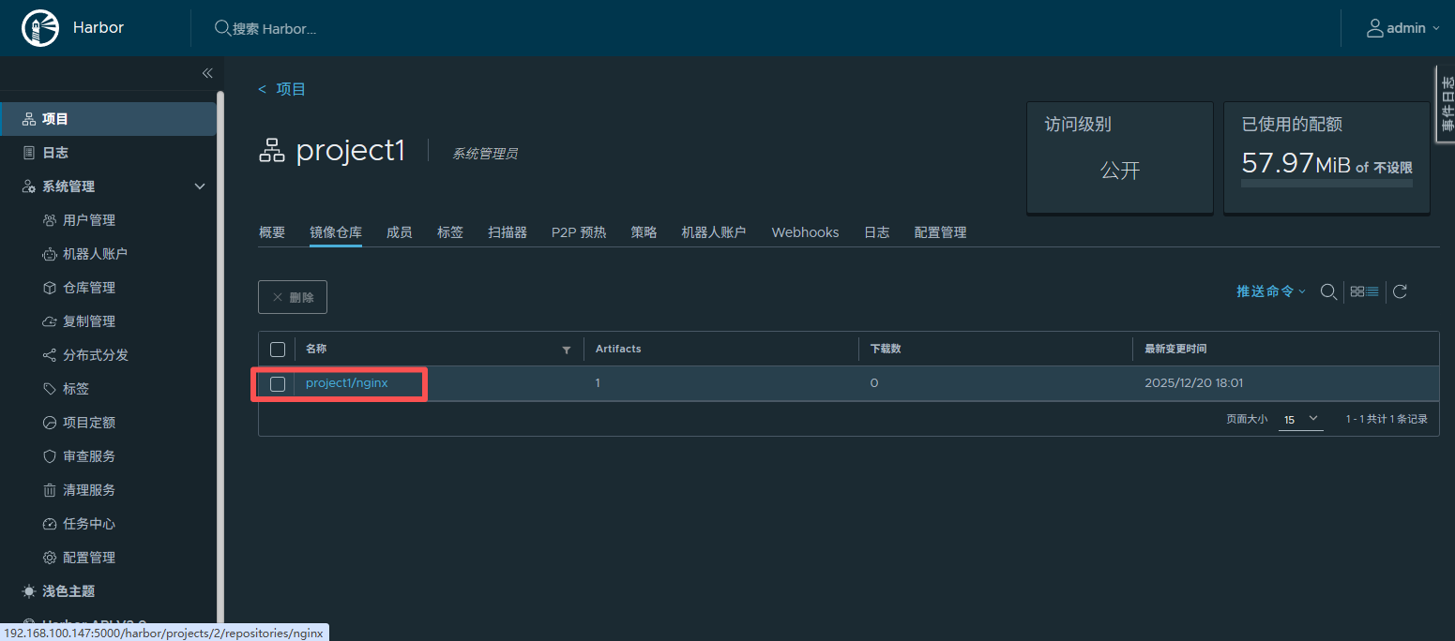
Task: Sort by the Artifacts column header
Action: pyautogui.click(x=618, y=349)
